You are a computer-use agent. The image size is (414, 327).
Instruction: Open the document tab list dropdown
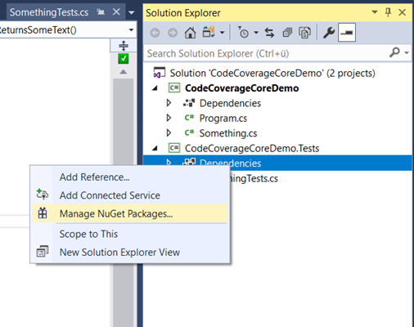[132, 12]
